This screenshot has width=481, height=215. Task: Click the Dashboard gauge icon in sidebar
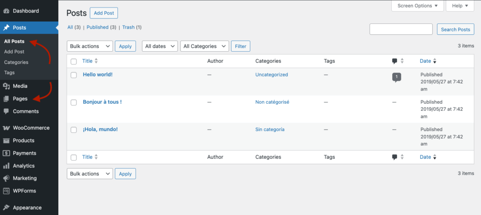point(6,11)
